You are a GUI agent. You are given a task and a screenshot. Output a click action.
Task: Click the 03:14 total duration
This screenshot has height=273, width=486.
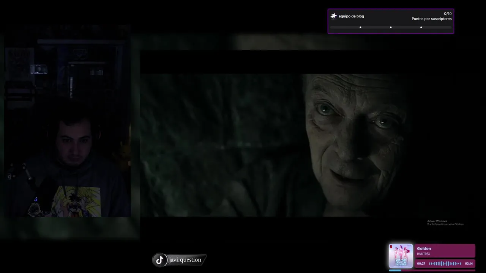coord(469,264)
